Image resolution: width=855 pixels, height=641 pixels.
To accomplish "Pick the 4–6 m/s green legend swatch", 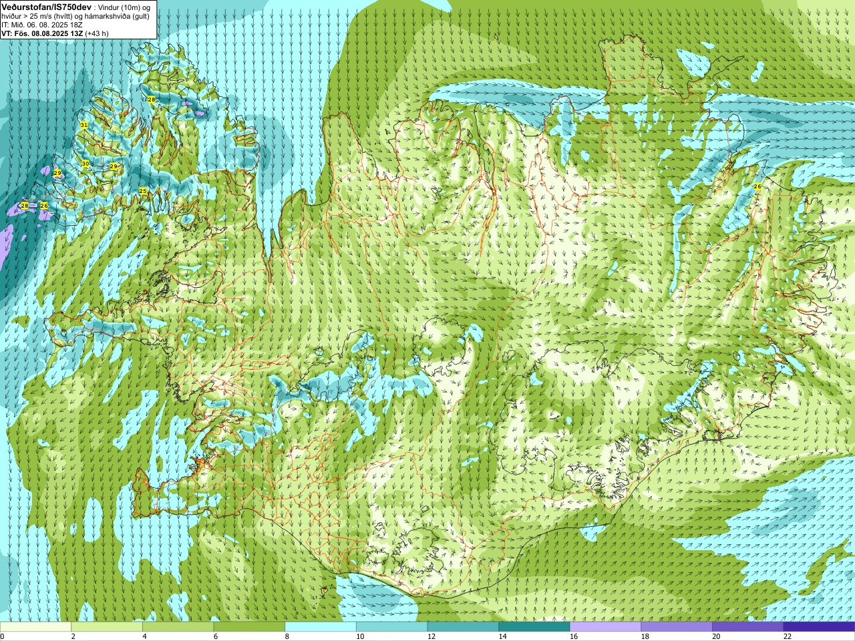I will pos(178,627).
